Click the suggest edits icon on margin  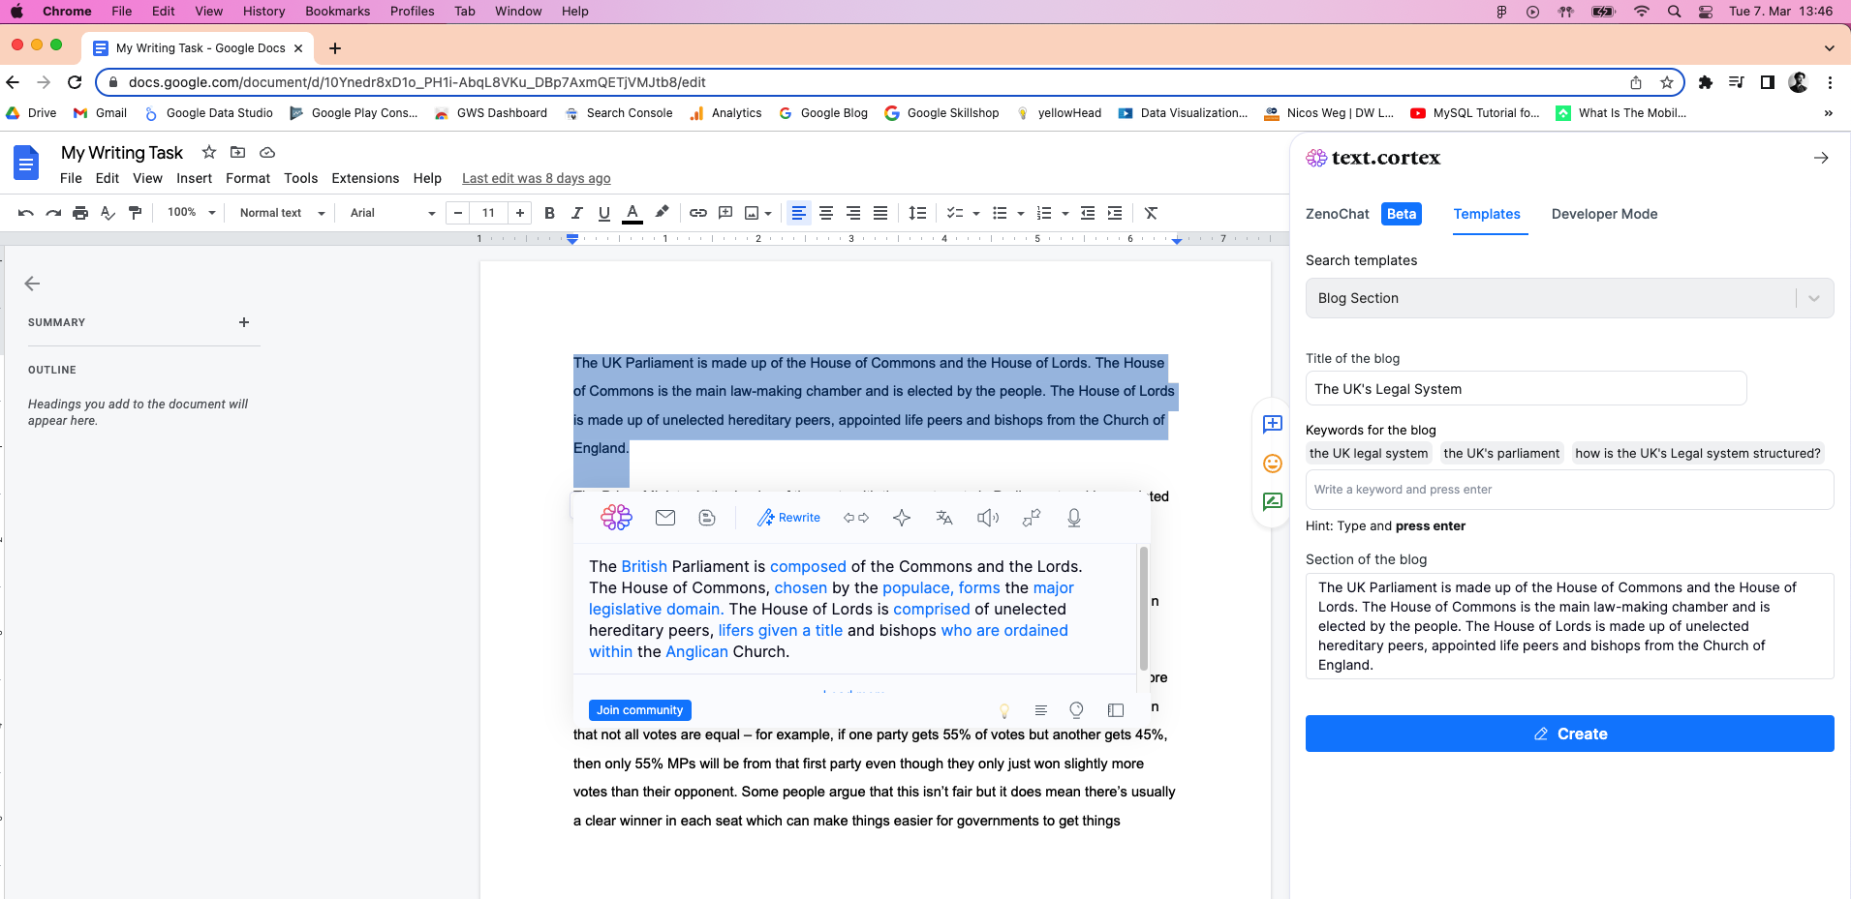pos(1273,501)
